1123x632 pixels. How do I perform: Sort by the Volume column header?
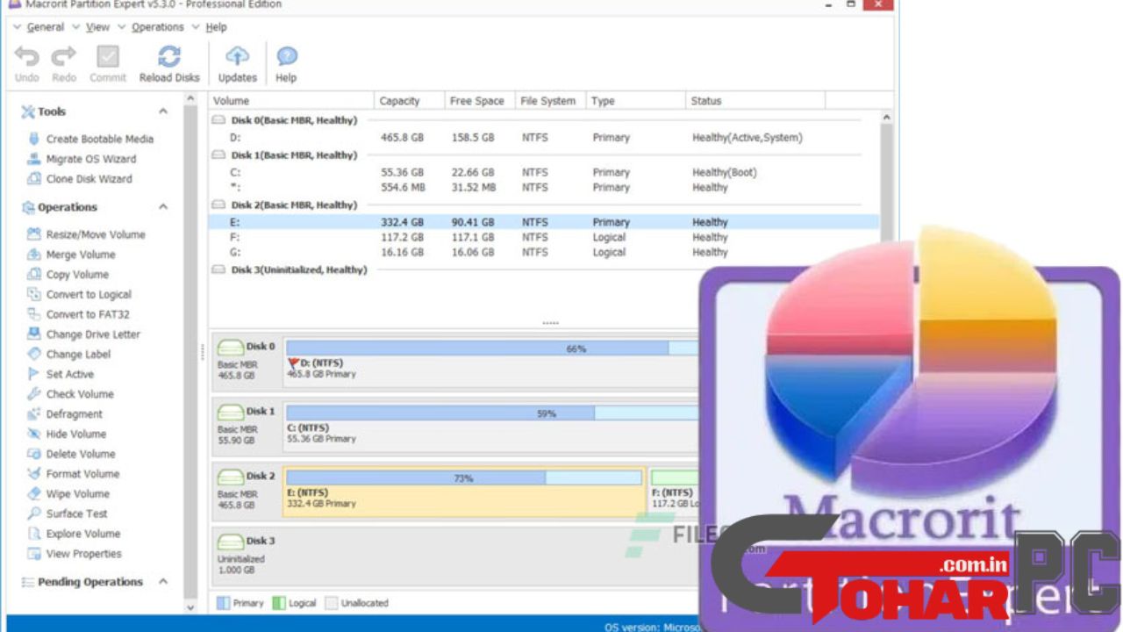click(290, 101)
